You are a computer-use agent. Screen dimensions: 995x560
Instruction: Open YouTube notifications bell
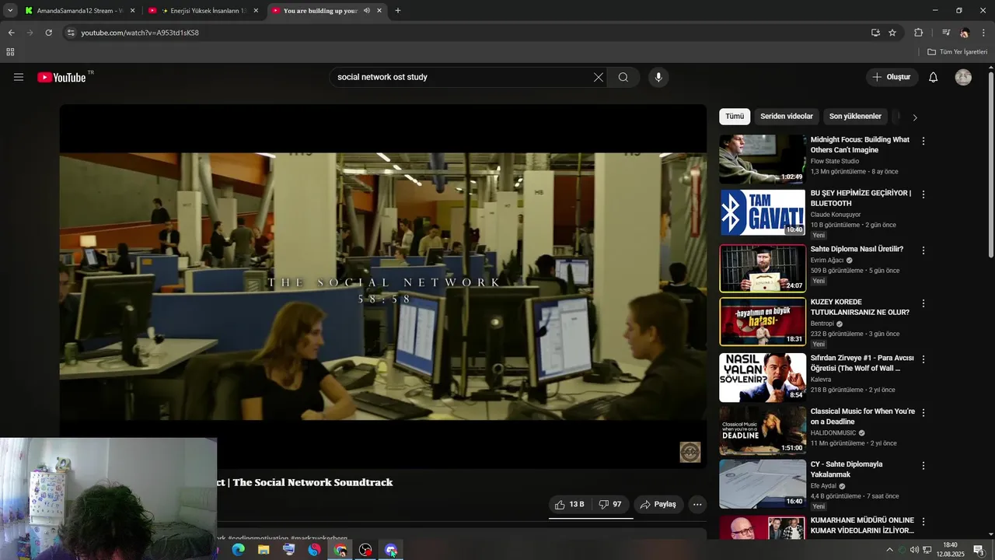pos(934,77)
